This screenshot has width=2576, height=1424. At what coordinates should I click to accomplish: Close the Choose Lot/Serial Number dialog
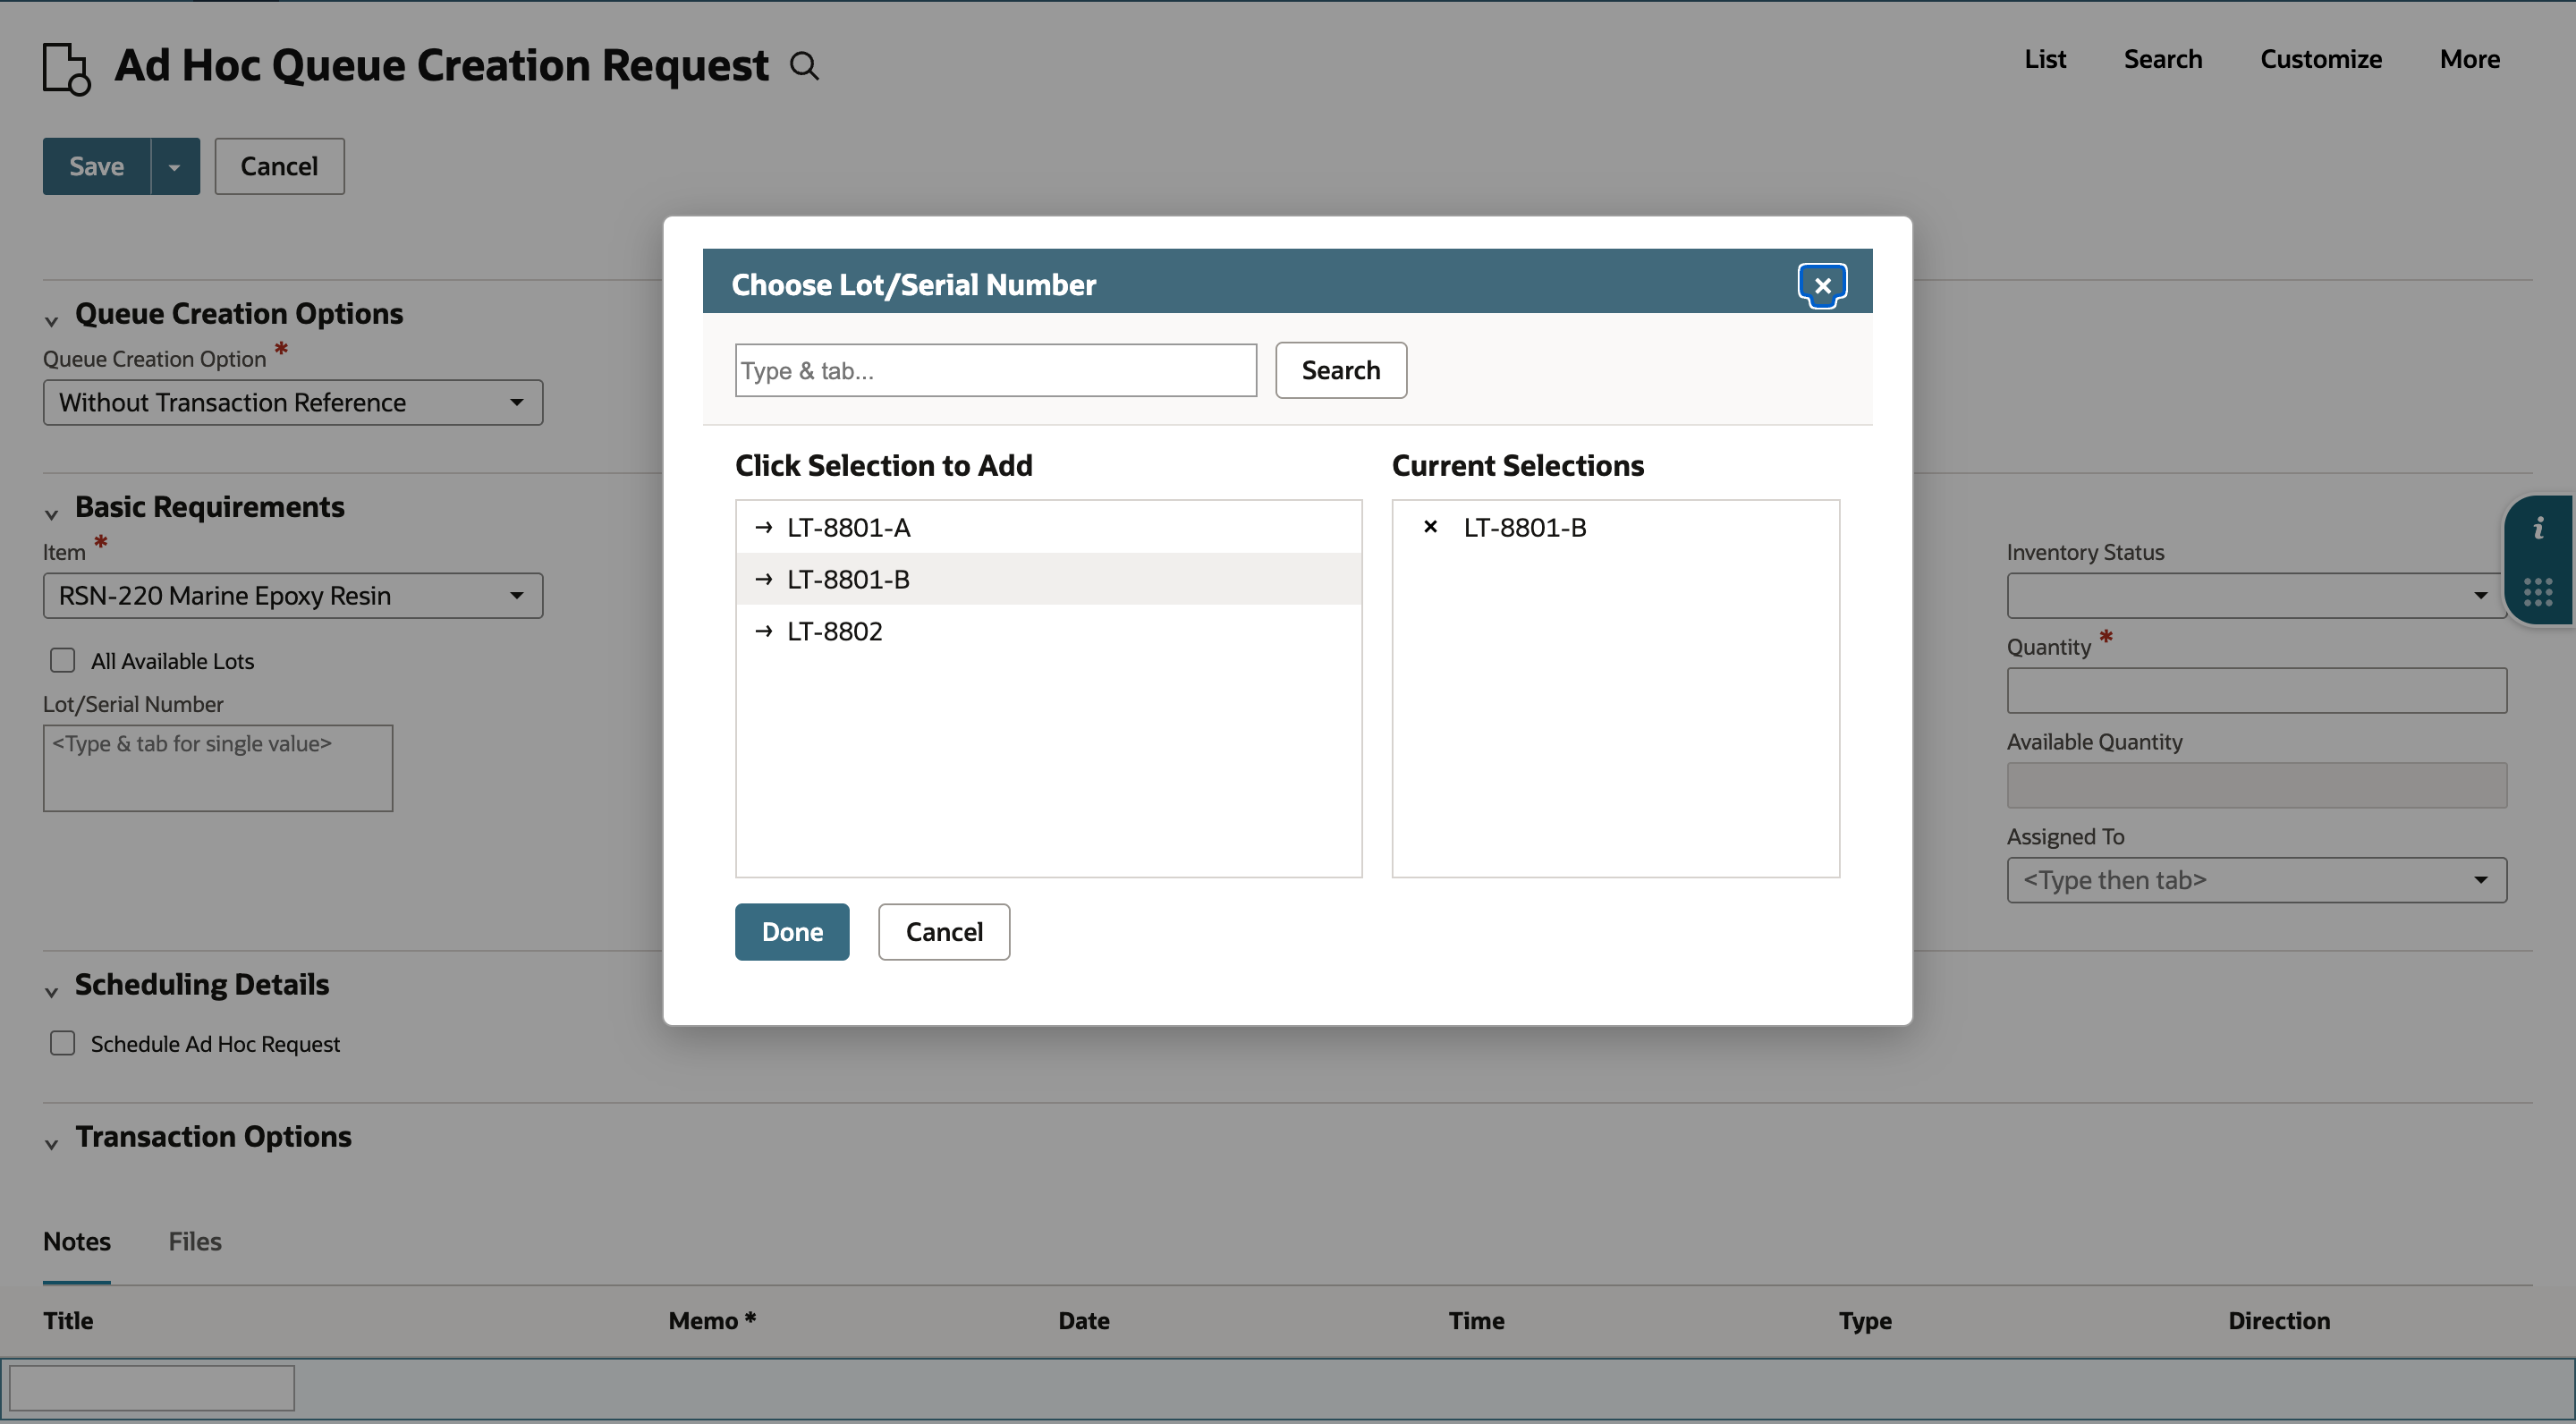point(1822,286)
